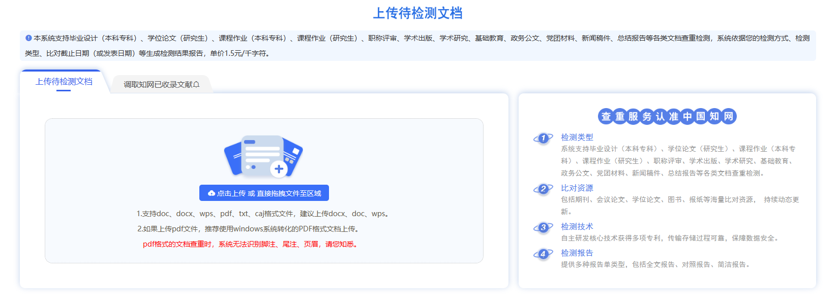Select the 检测技术 heading
Viewport: 840px width, 308px height.
[577, 226]
